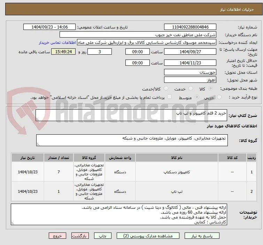Click the 'دستگاه' unit in laptop row
Image resolution: width=263 pixels, height=245 pixels.
[x=120, y=191]
